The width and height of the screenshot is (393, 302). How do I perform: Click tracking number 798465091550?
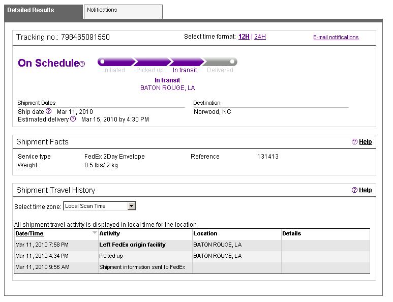pos(85,37)
